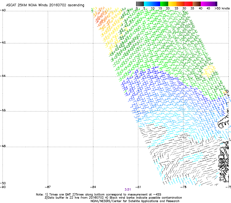
Task: Click the -48 latitude axis label
Action: [3, 146]
